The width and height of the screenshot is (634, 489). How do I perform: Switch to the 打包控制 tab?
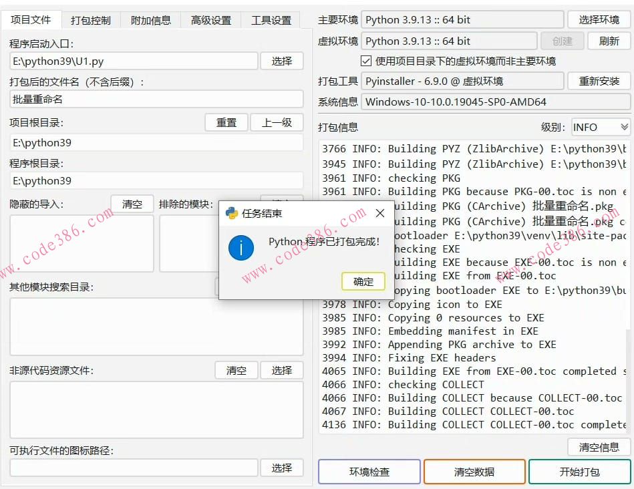(x=91, y=20)
